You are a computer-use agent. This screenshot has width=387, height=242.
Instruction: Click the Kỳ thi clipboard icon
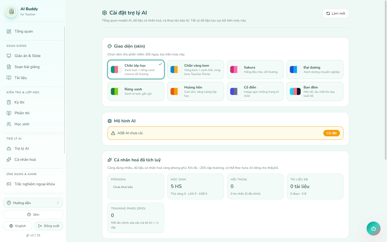9,102
